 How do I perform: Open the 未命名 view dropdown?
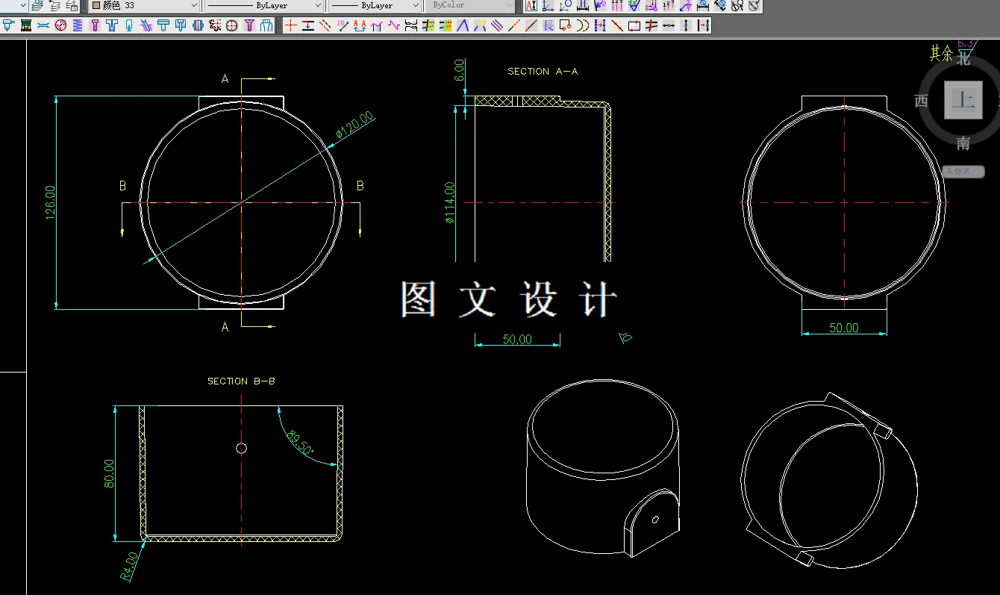(x=963, y=171)
